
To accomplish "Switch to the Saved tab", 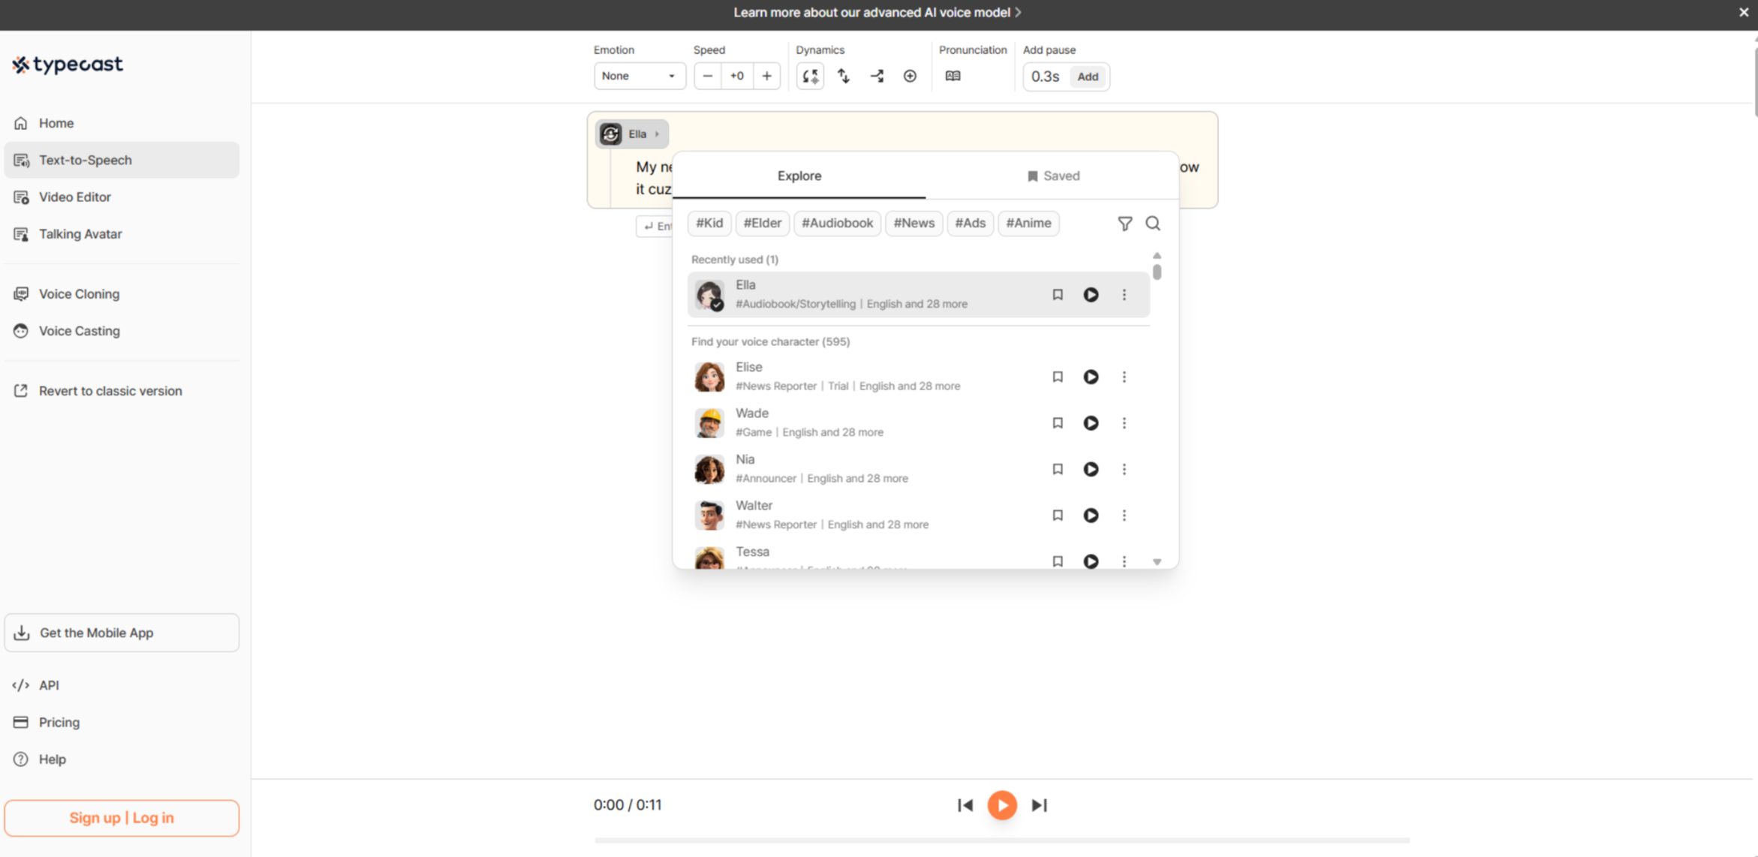I will pos(1052,175).
